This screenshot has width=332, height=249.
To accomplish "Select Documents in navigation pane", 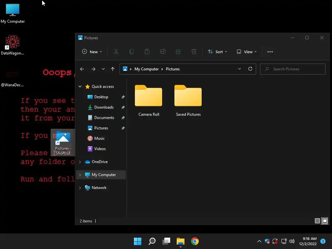I will [104, 118].
